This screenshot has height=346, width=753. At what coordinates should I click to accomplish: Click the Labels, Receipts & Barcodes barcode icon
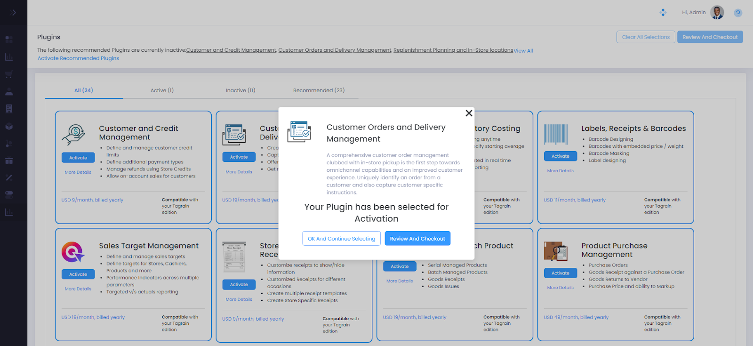[556, 134]
